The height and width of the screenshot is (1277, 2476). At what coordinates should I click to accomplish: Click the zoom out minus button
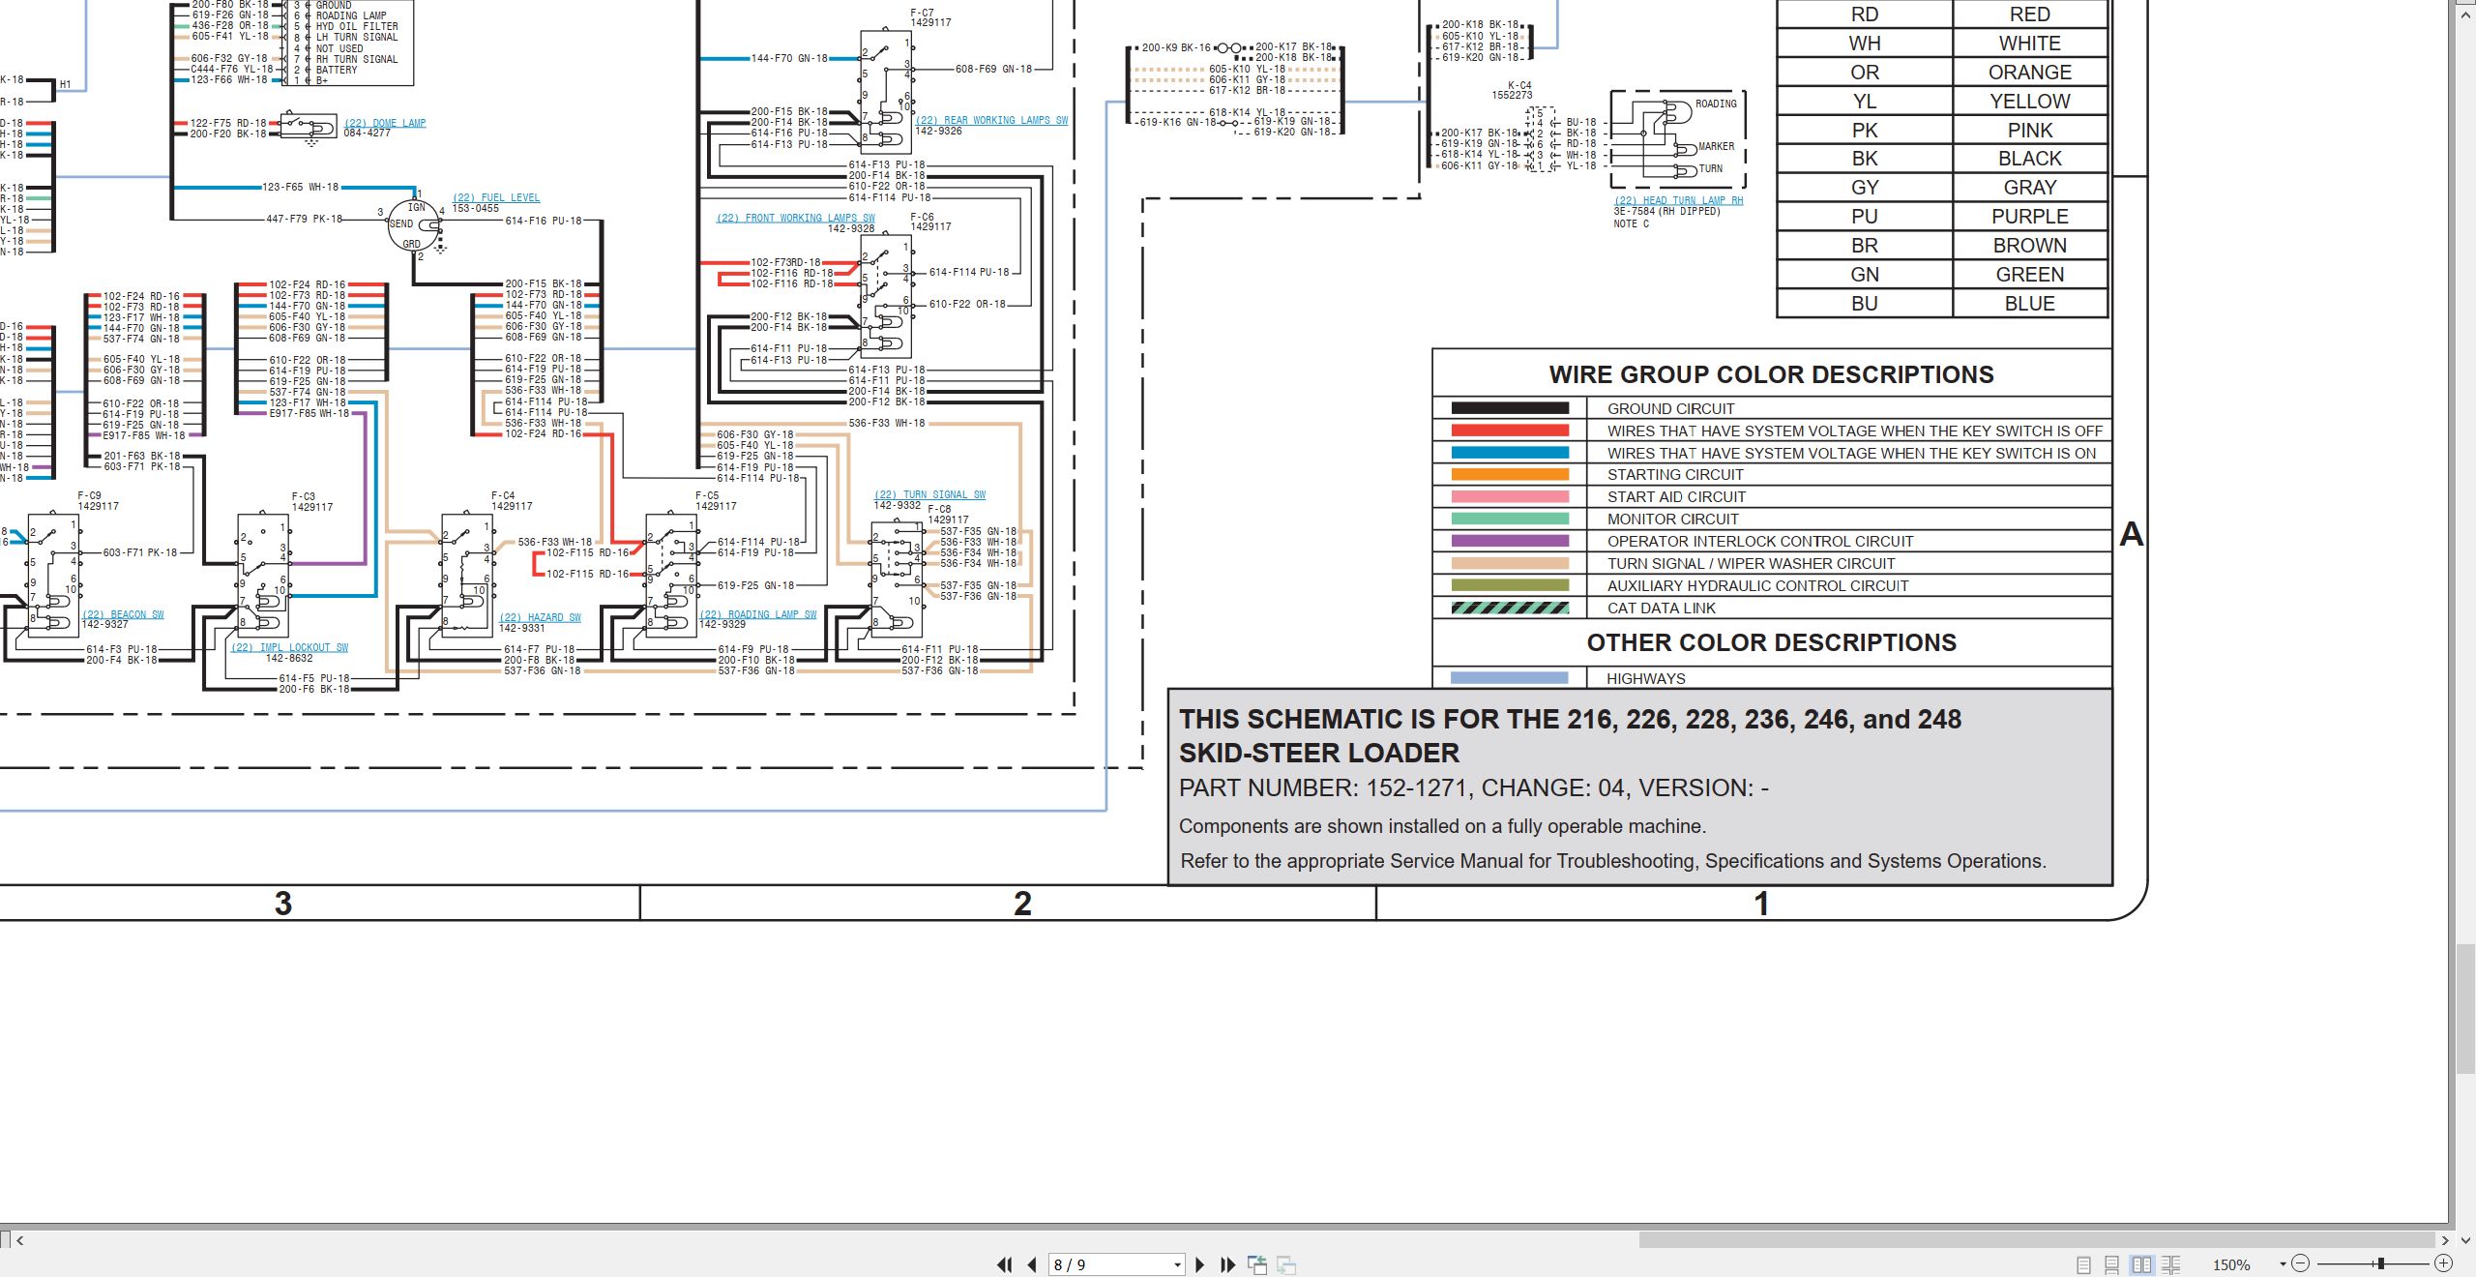tap(2301, 1263)
